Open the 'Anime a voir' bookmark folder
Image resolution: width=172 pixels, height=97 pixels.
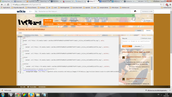click(x=124, y=8)
